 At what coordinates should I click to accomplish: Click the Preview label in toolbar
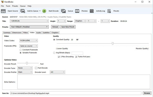(85, 11)
